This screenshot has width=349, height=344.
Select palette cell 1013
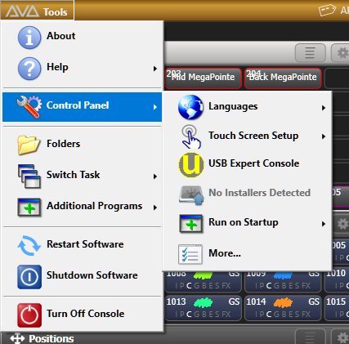(203, 308)
